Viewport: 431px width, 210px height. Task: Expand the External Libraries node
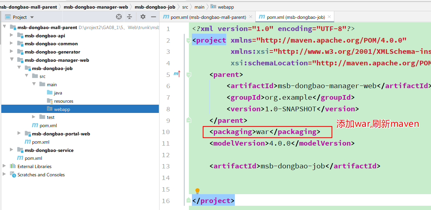pyautogui.click(x=4, y=166)
